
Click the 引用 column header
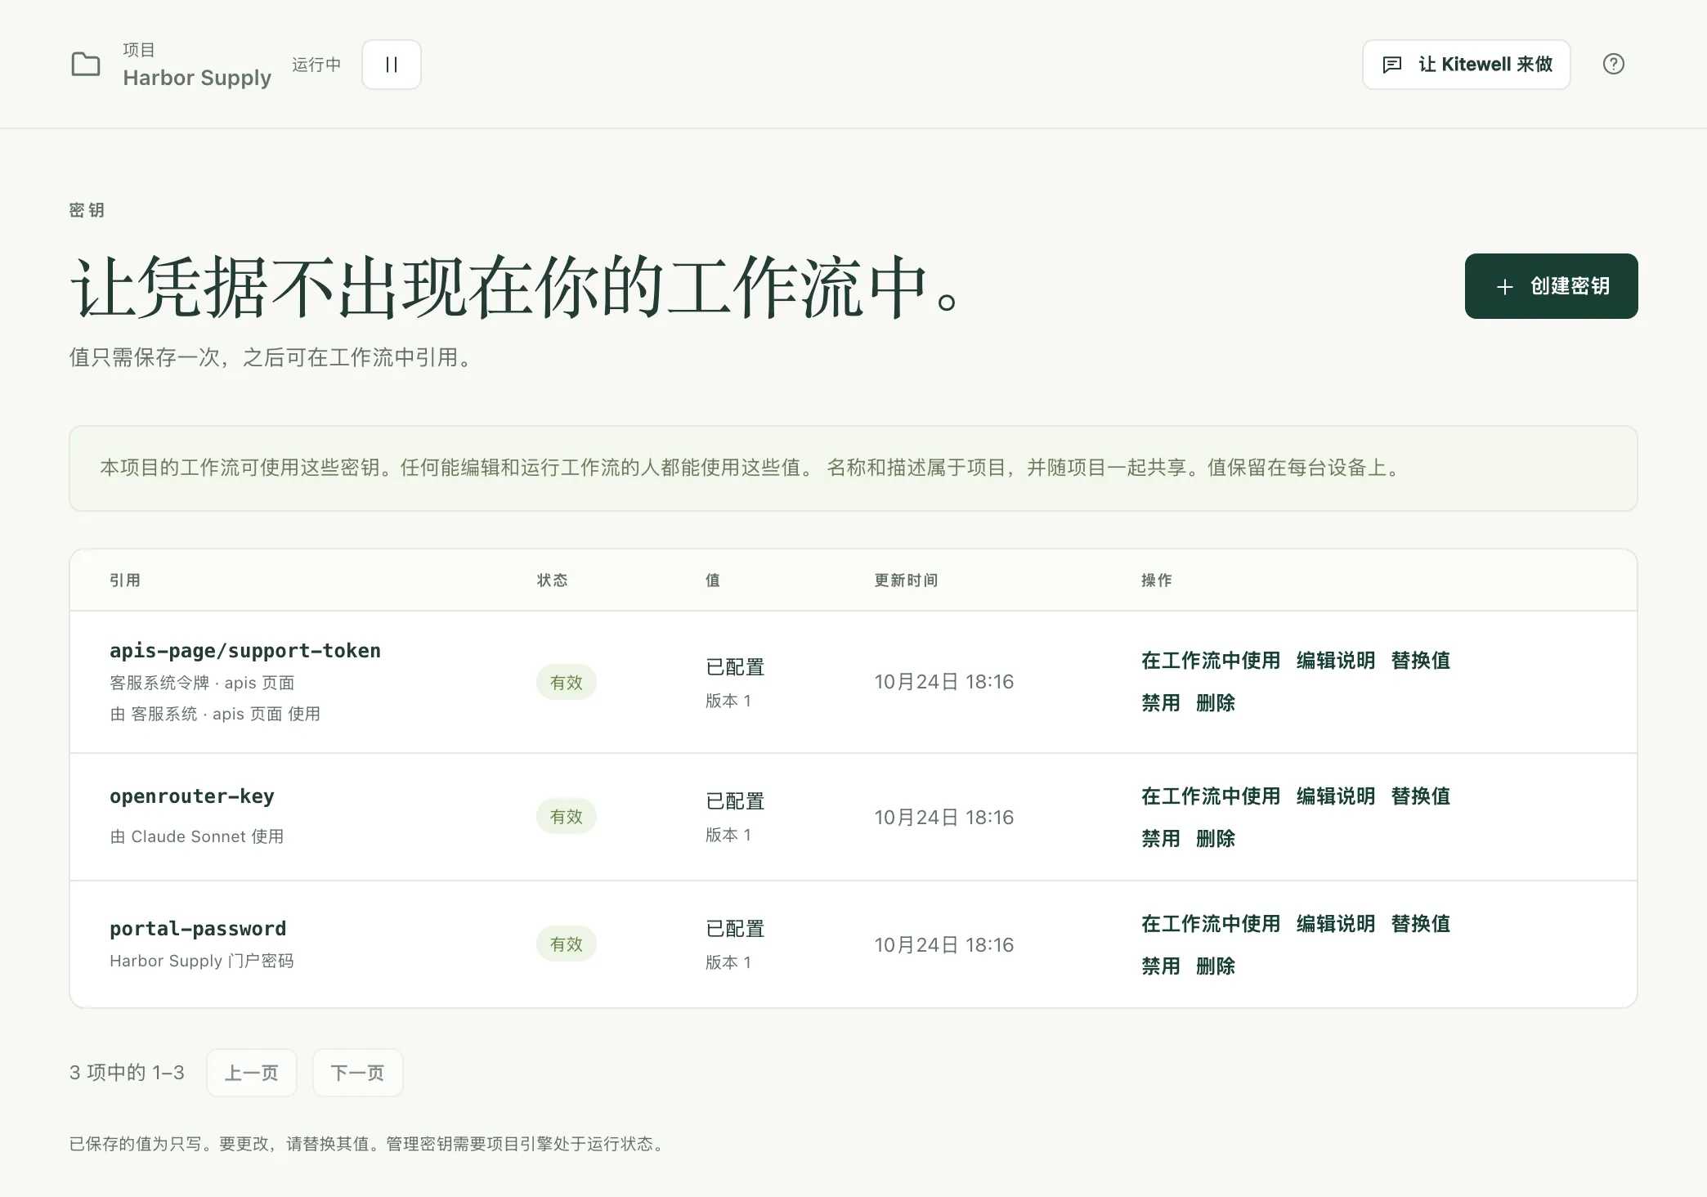pyautogui.click(x=125, y=581)
